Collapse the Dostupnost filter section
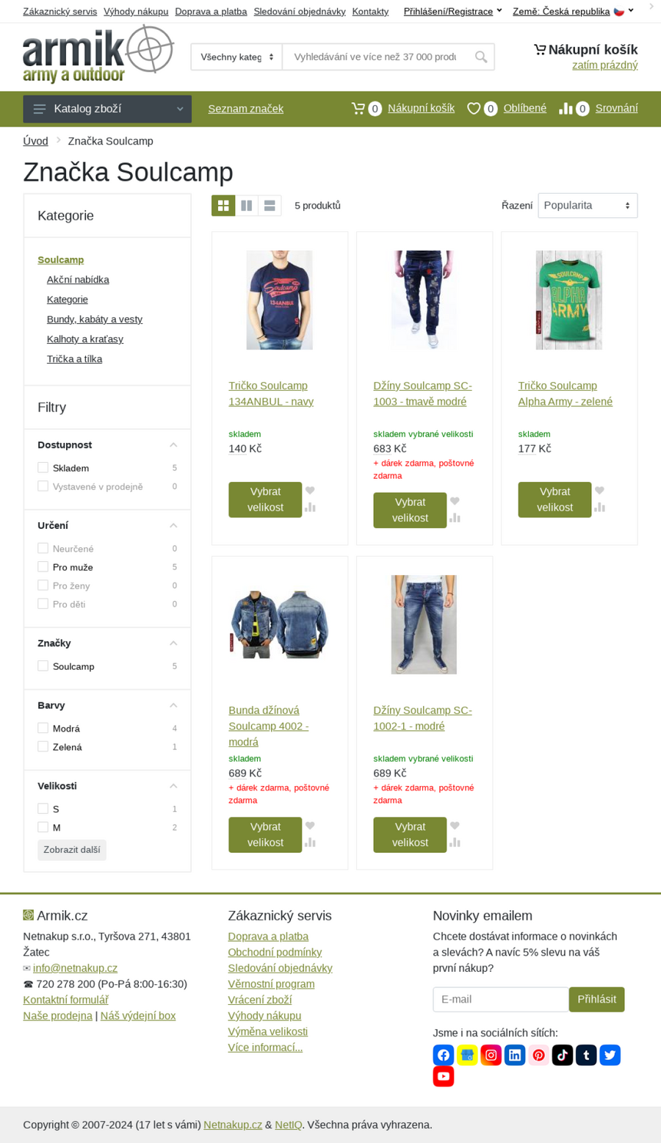661x1143 pixels. 173,445
